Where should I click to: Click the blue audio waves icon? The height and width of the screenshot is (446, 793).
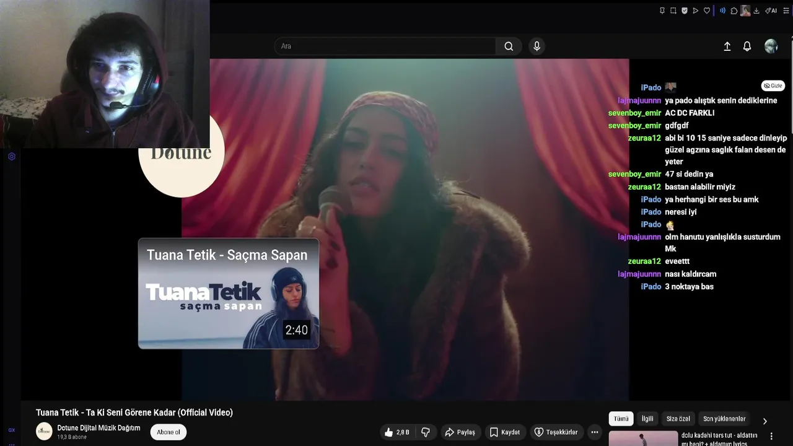click(722, 11)
